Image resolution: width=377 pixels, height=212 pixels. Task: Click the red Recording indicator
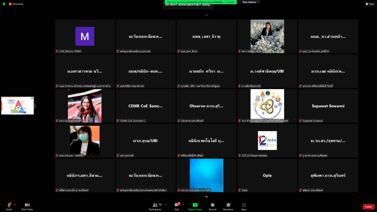pos(15,3)
